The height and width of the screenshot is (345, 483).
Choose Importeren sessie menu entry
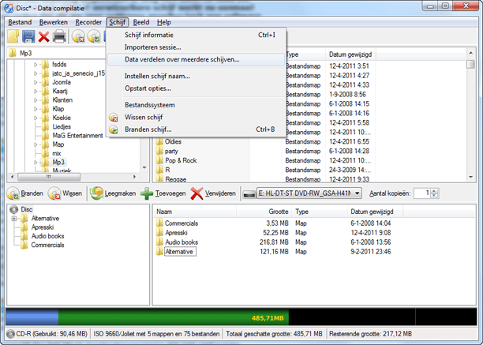pyautogui.click(x=196, y=47)
